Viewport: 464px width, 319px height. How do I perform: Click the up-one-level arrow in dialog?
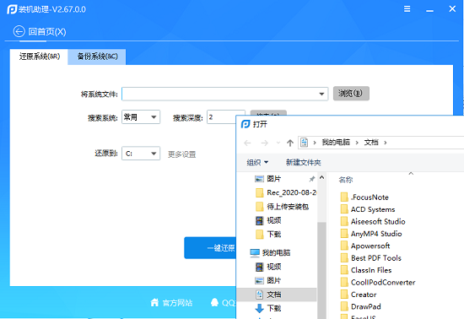point(290,143)
